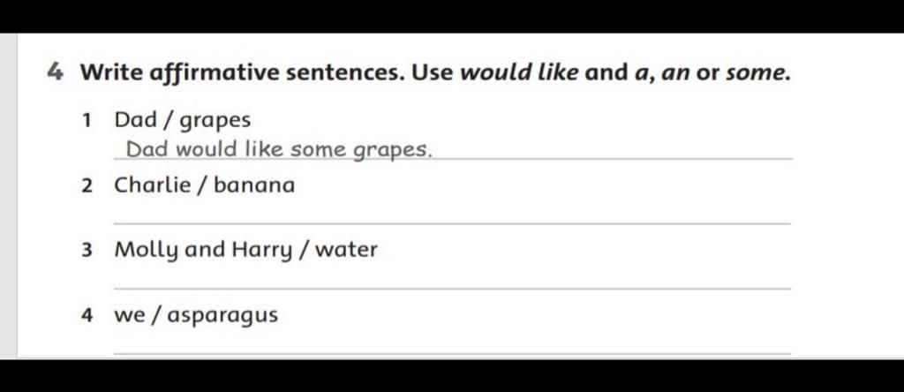Click the example answer 'Dad would like some grapes.'

[x=278, y=150]
